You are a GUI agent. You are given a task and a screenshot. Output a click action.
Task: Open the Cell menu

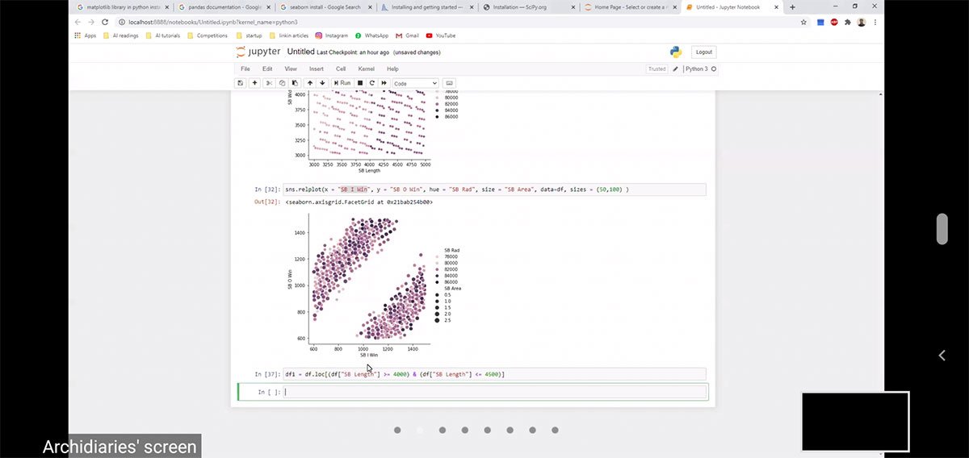[341, 69]
